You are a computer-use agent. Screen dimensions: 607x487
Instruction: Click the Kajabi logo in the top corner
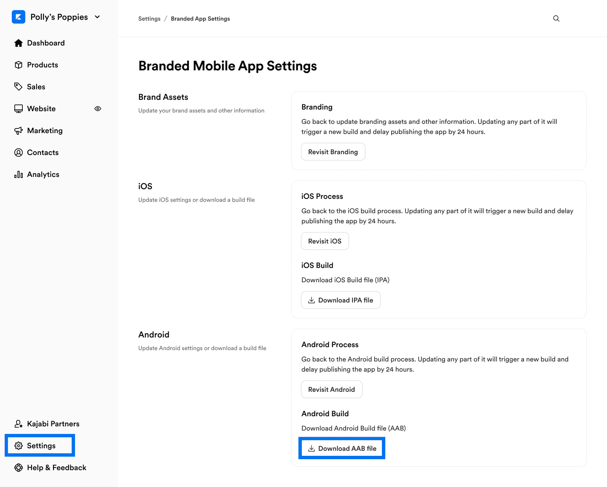coord(19,17)
